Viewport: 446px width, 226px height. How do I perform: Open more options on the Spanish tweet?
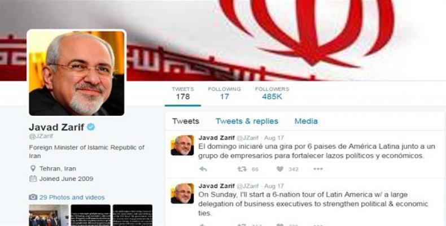[x=318, y=169]
